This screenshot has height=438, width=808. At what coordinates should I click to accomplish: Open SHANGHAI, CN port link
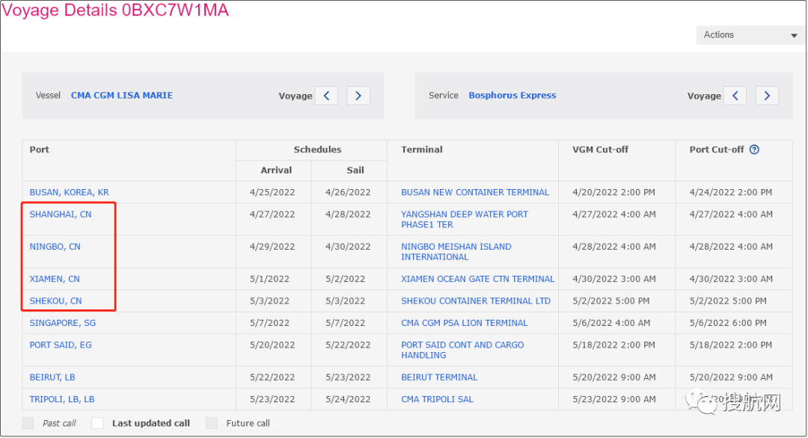tap(60, 215)
